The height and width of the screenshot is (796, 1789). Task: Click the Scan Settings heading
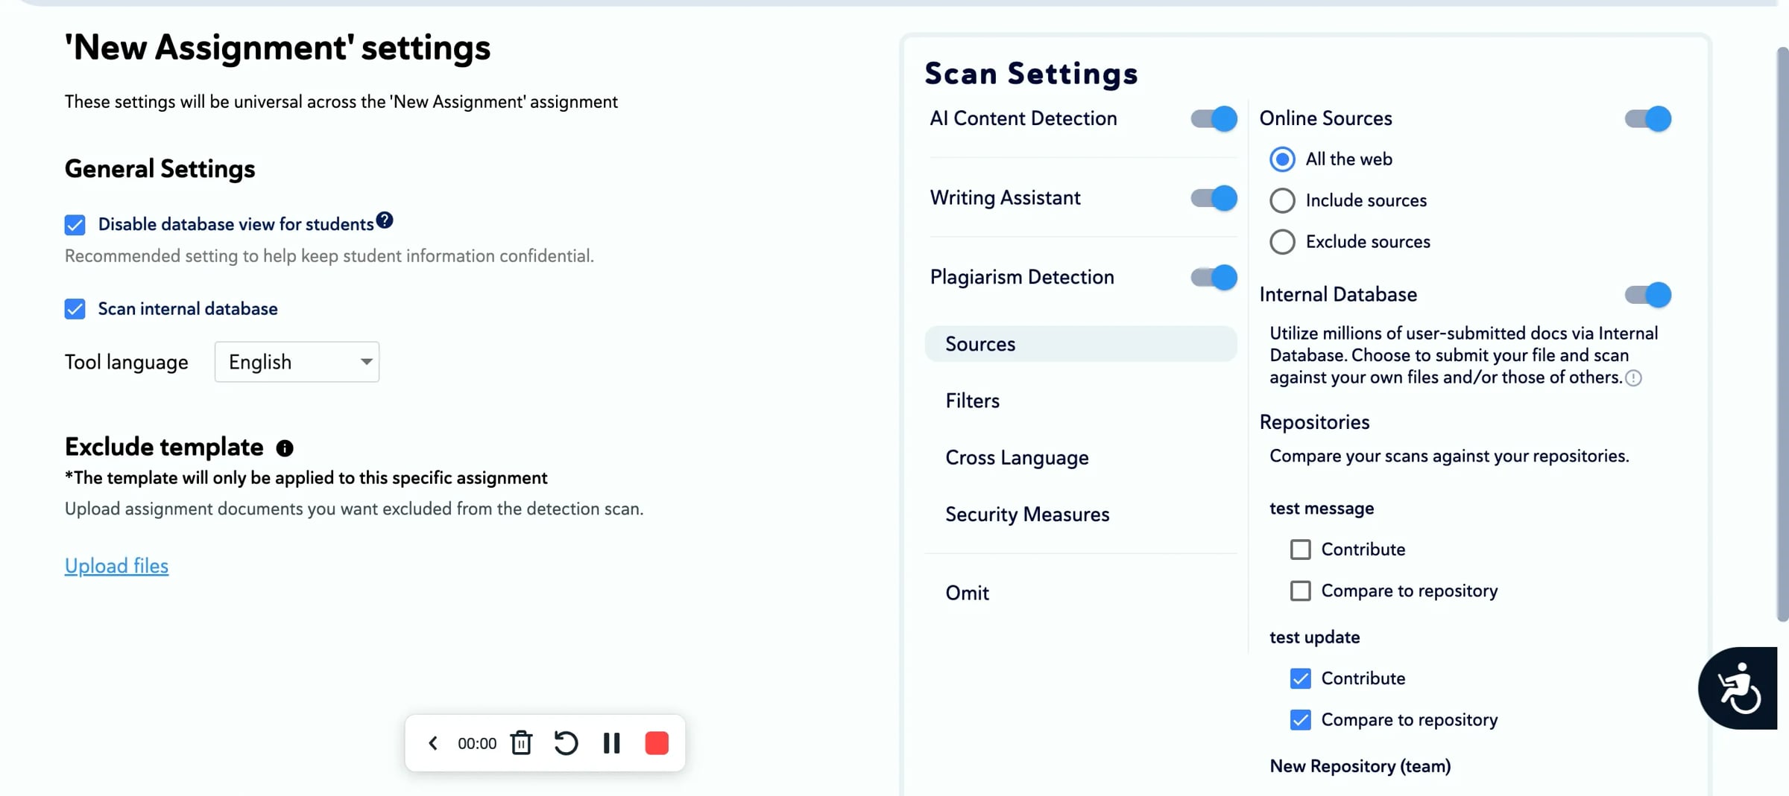pyautogui.click(x=1032, y=74)
